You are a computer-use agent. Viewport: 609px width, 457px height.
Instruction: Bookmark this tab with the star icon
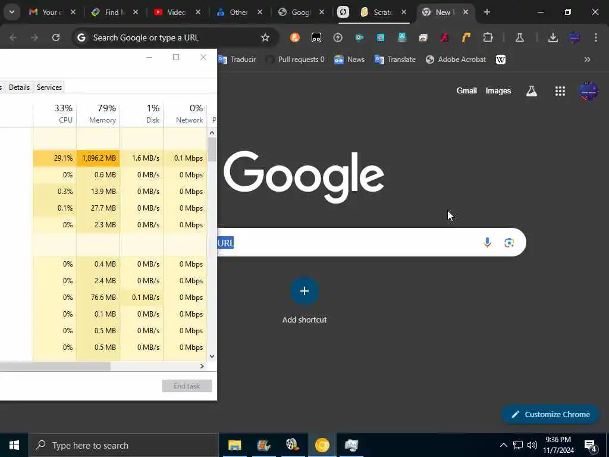(x=265, y=37)
